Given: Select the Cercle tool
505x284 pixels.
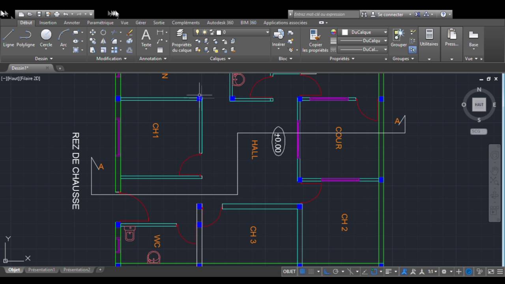Looking at the screenshot, I should [x=46, y=38].
